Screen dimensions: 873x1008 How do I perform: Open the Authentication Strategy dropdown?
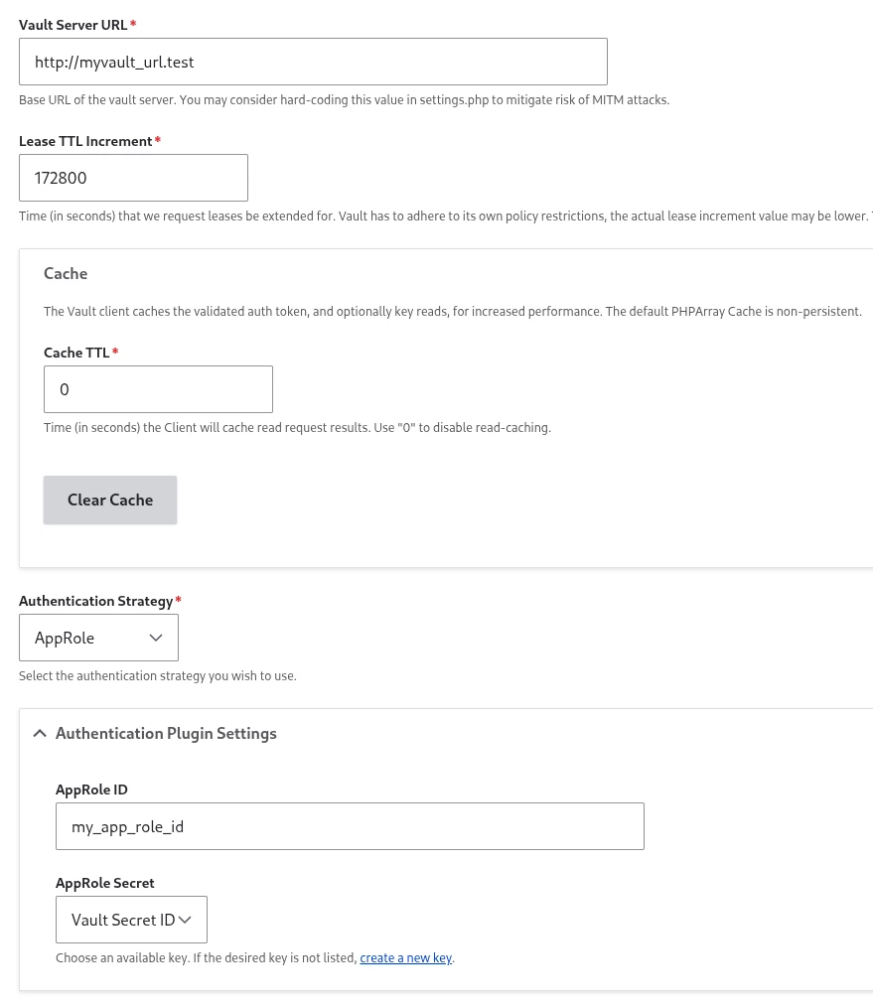tap(98, 638)
